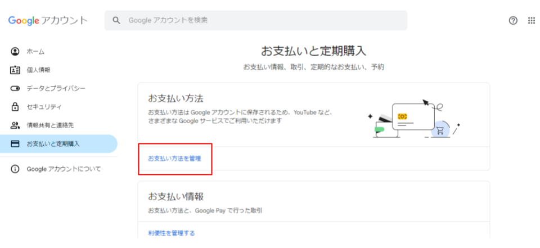Click the ホーム person icon
Screen dimensions: 540x248
15,51
